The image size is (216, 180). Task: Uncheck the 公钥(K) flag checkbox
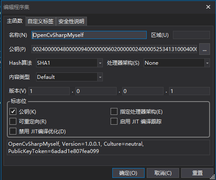tap(13, 111)
